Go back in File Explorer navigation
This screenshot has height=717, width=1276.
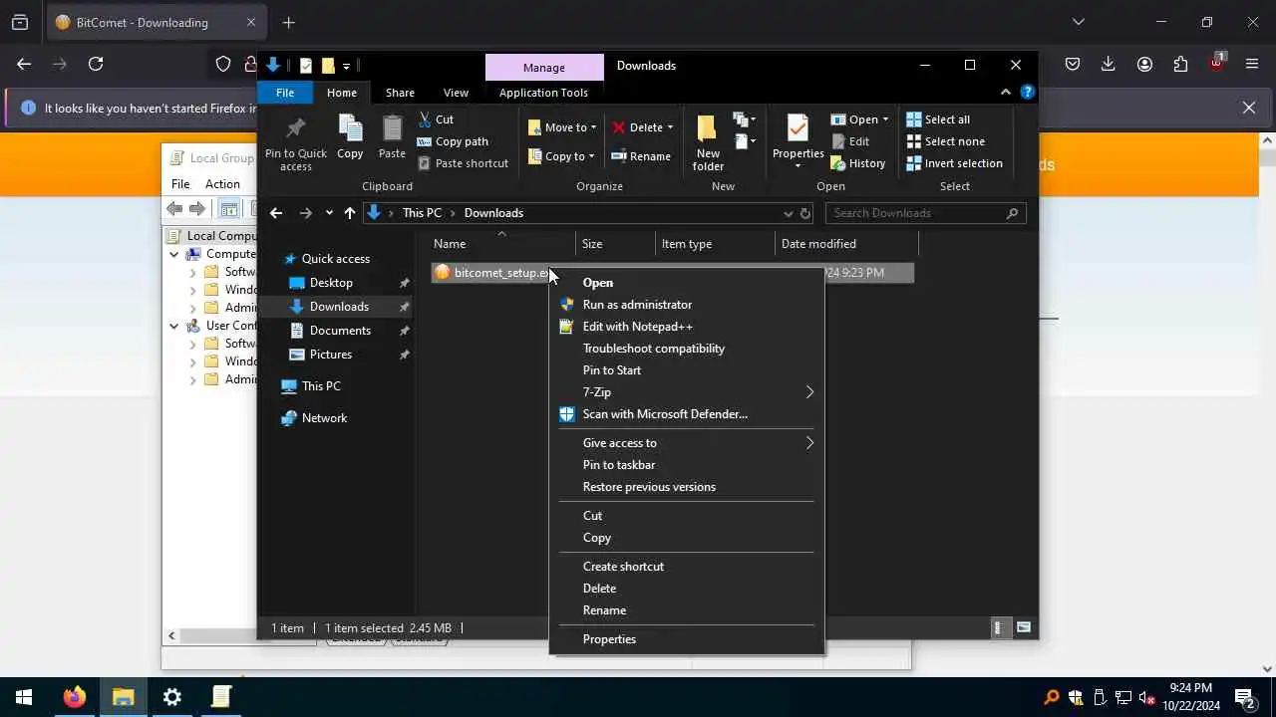(x=276, y=213)
